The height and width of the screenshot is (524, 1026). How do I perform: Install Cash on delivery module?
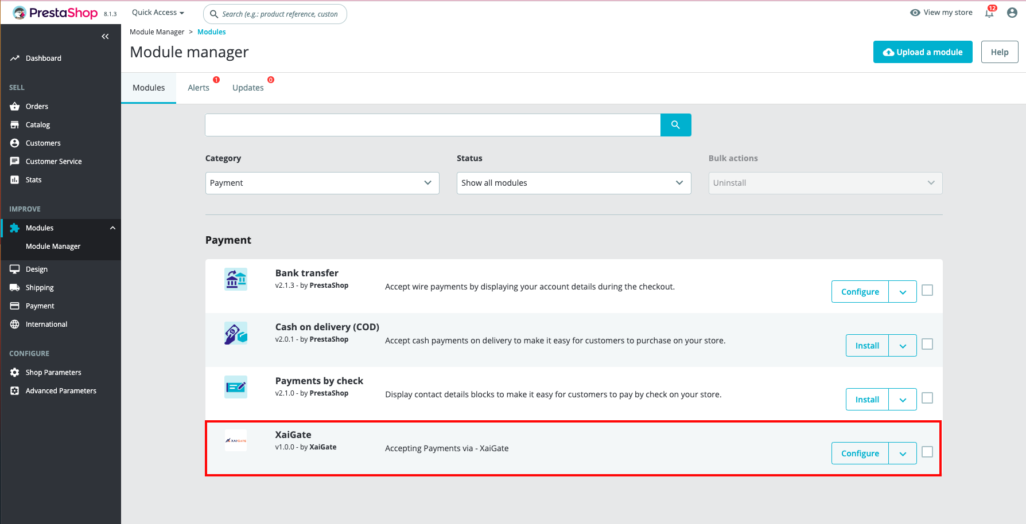coord(867,346)
